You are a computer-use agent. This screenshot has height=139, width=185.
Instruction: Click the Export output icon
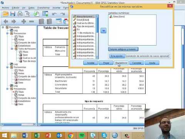[36, 14]
